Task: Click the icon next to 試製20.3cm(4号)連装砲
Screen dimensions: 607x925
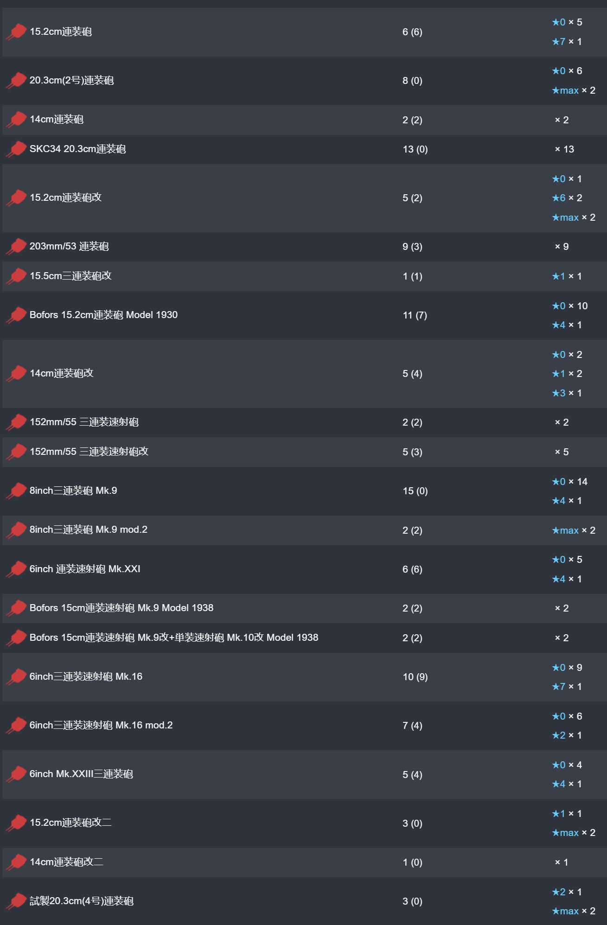Action: (16, 901)
